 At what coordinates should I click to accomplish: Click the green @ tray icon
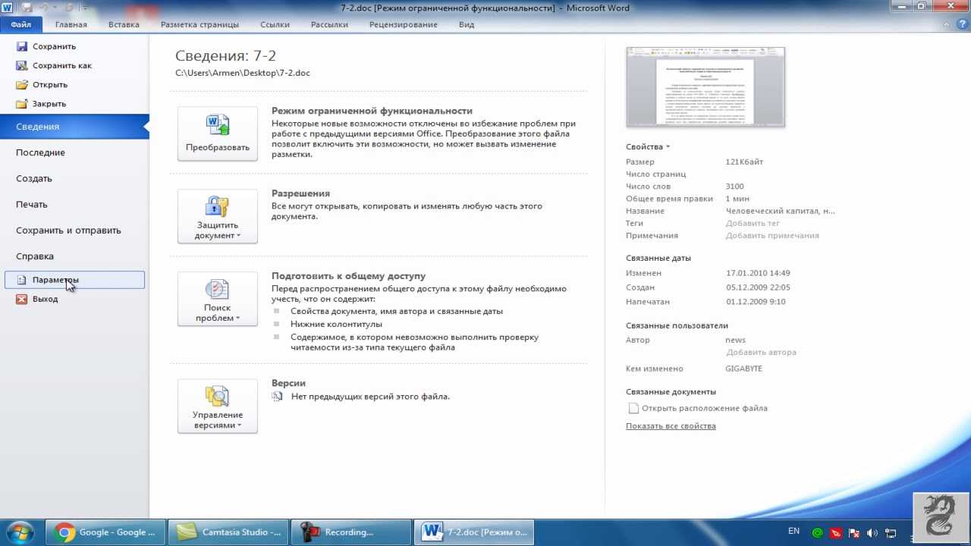coord(818,533)
